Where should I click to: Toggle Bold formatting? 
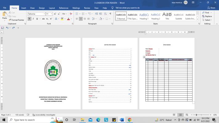click(x=29, y=19)
